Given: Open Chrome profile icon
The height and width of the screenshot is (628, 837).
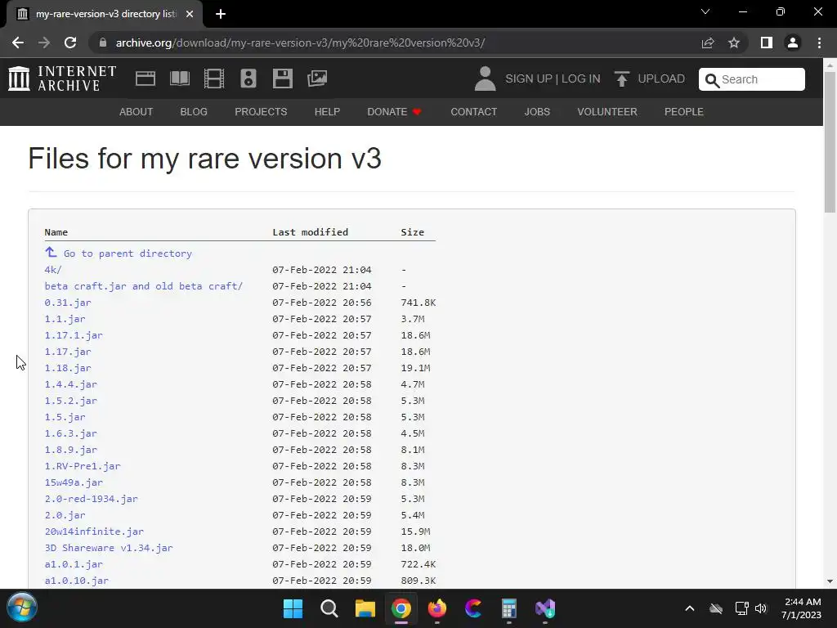Looking at the screenshot, I should tap(793, 43).
